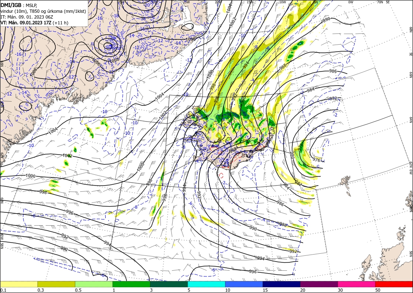Click the legend value '5' under the scale

coord(189,290)
